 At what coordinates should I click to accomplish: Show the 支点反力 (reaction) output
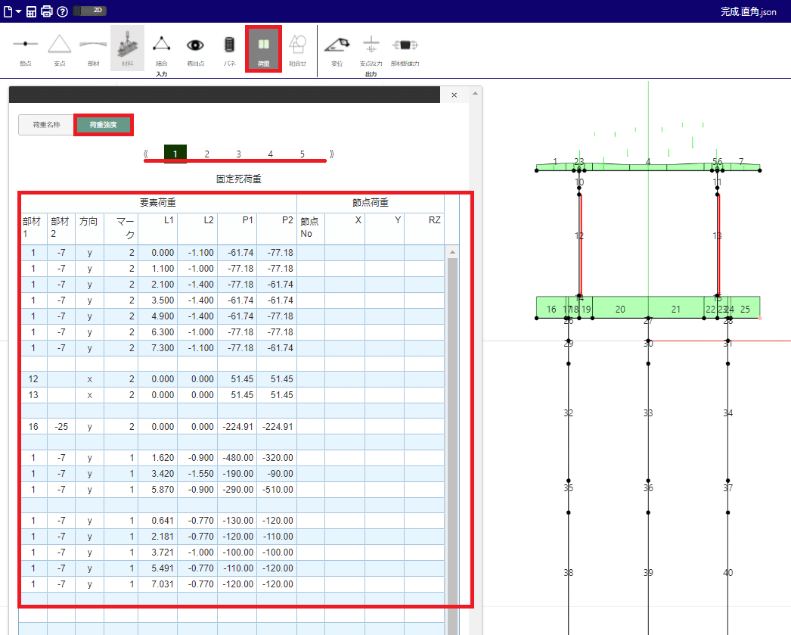tap(371, 49)
